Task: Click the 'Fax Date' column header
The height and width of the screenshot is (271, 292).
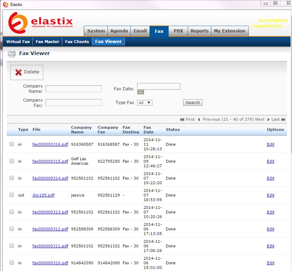Action: 148,130
